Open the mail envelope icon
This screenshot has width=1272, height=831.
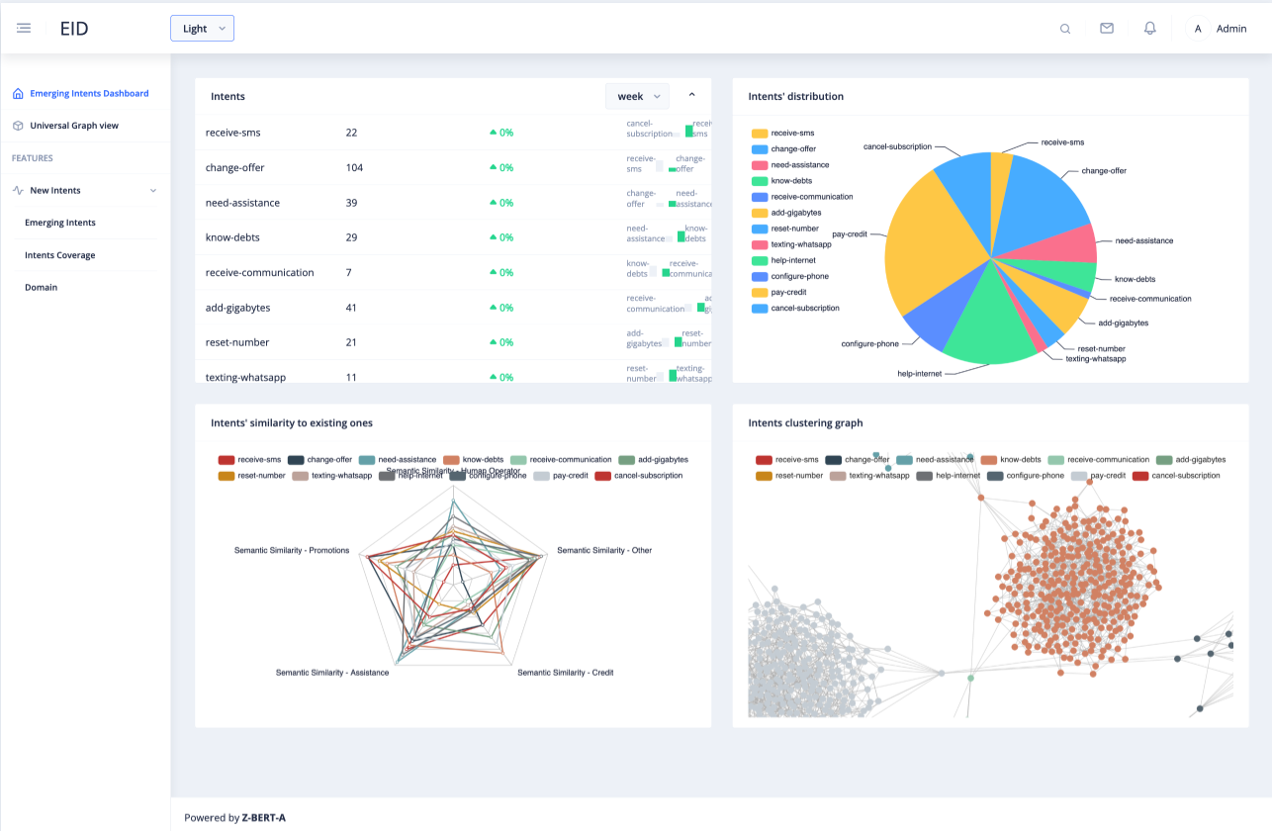(x=1107, y=28)
